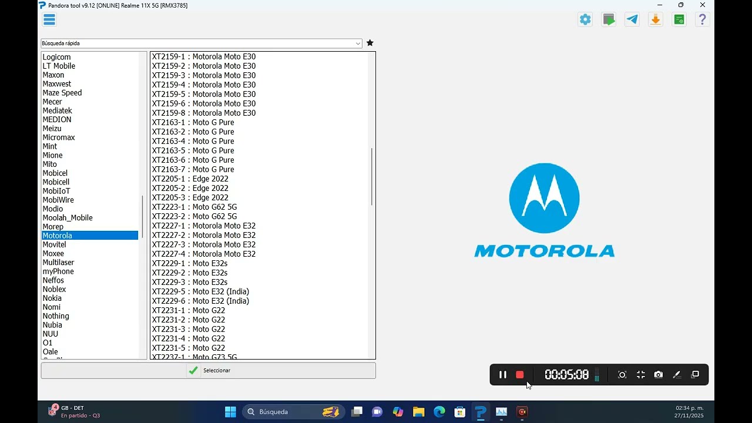Click the orange download arrow icon
The height and width of the screenshot is (423, 752).
click(656, 19)
